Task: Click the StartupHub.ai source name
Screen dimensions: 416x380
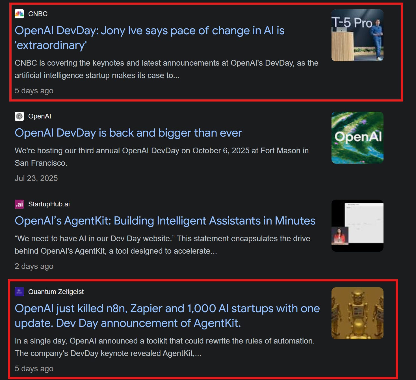Action: pyautogui.click(x=49, y=204)
